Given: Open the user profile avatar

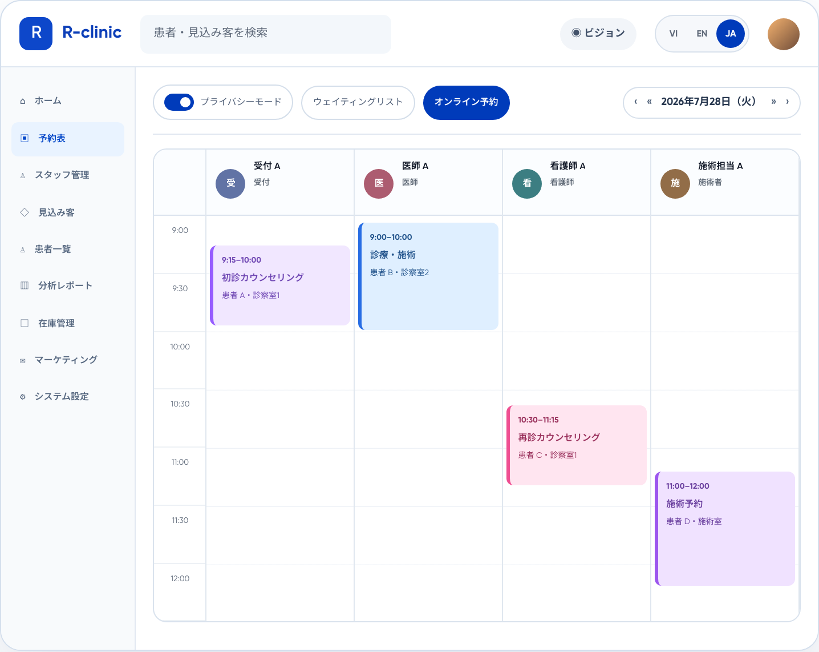Looking at the screenshot, I should (783, 34).
